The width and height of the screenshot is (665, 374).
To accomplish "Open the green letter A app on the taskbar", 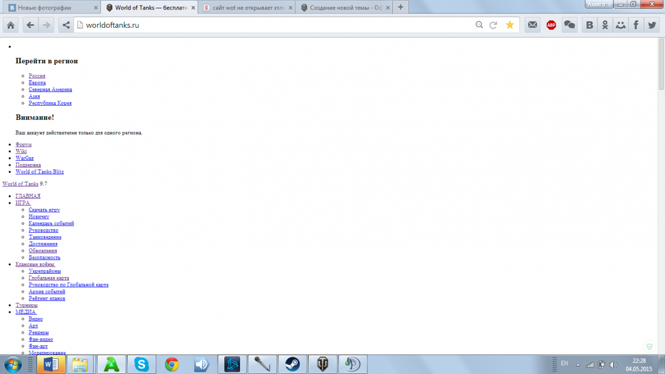I will pyautogui.click(x=111, y=364).
